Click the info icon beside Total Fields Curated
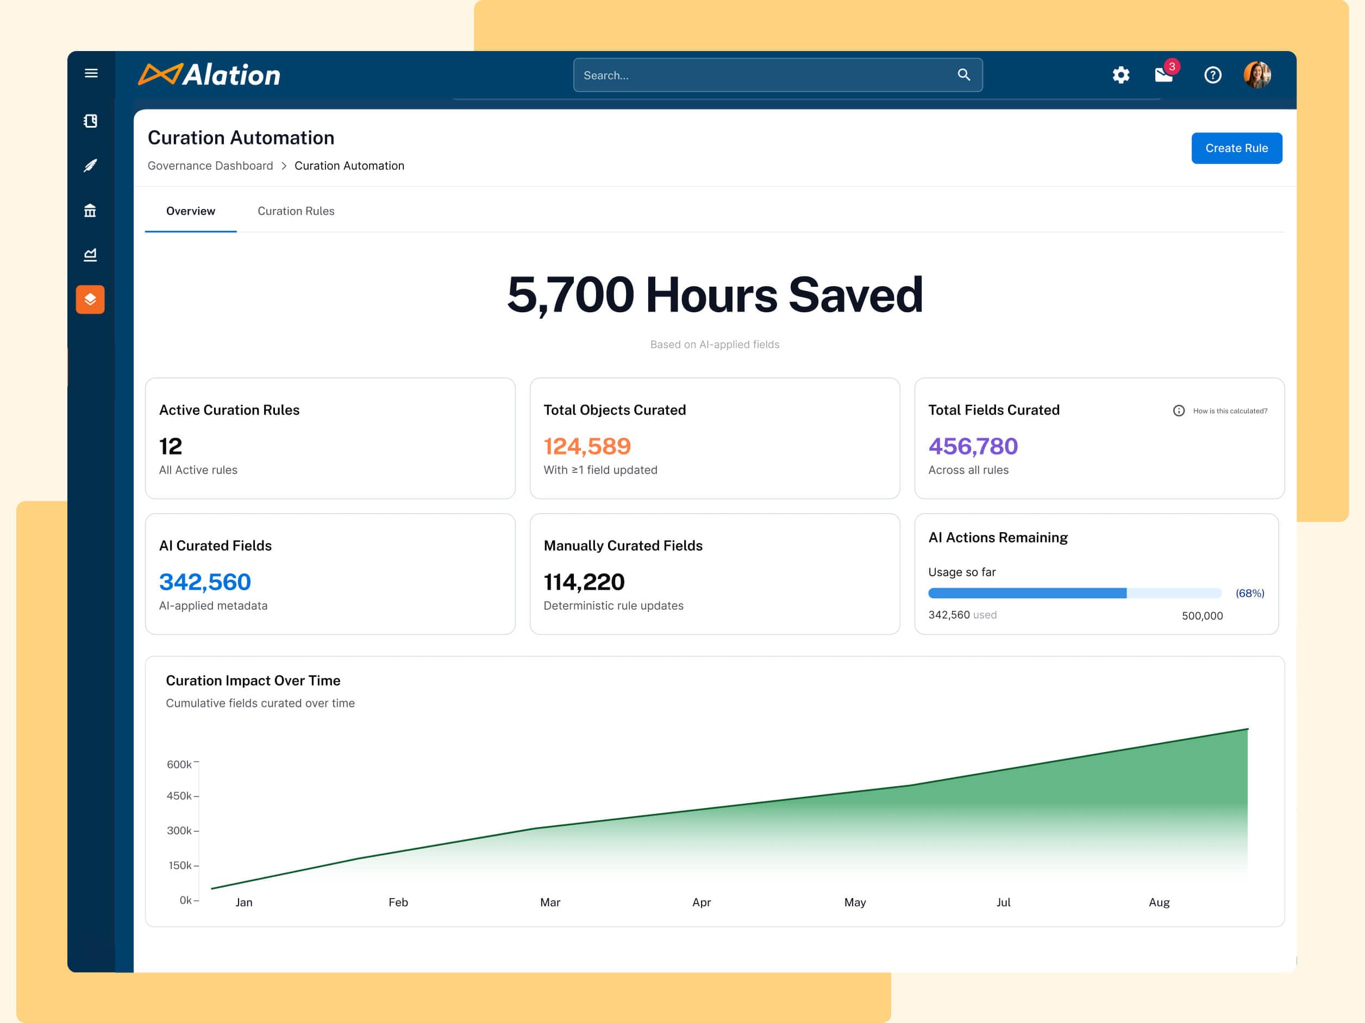The image size is (1365, 1023). (1179, 410)
